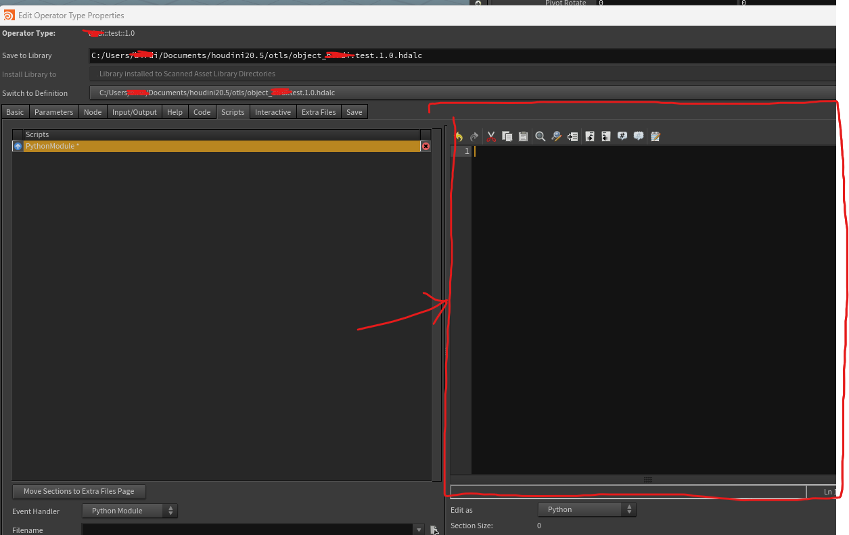
Task: Click the Copy icon in editor toolbar
Action: coord(507,136)
